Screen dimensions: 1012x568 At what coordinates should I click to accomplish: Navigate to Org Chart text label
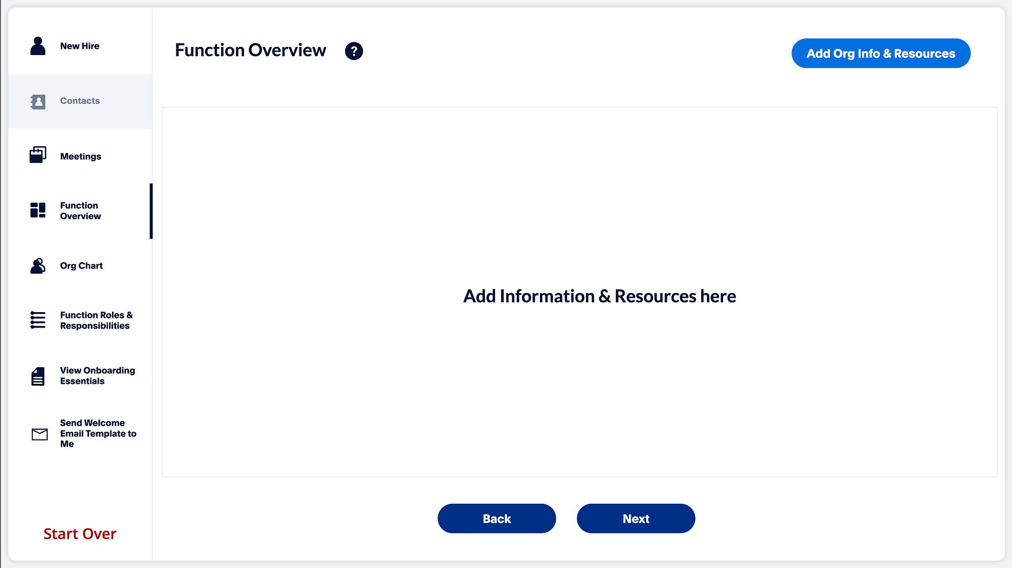(82, 266)
